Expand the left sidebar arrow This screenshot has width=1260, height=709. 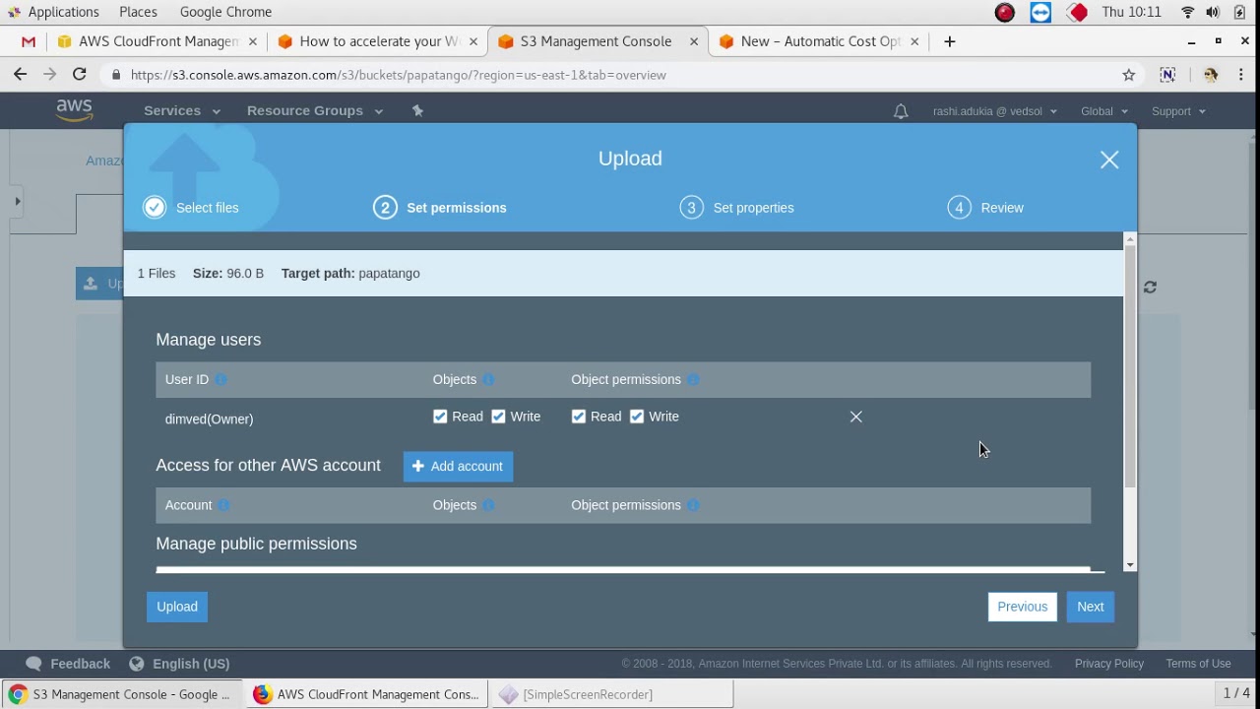[17, 201]
